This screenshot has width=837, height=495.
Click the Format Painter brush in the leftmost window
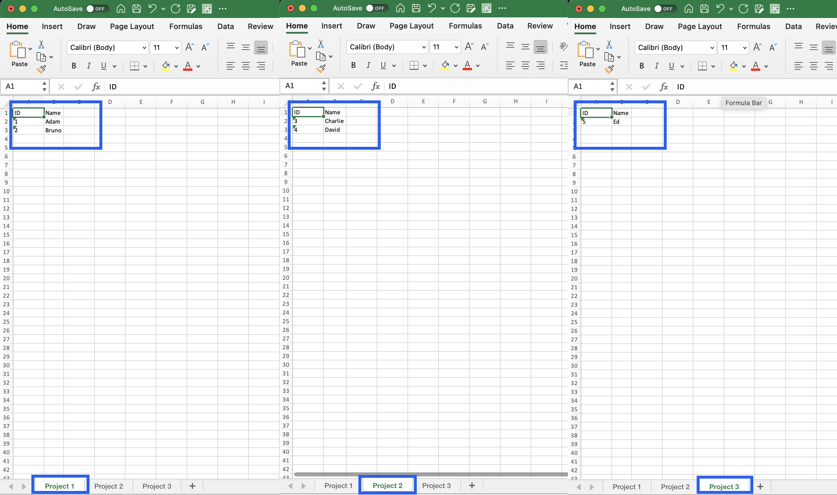[x=42, y=69]
